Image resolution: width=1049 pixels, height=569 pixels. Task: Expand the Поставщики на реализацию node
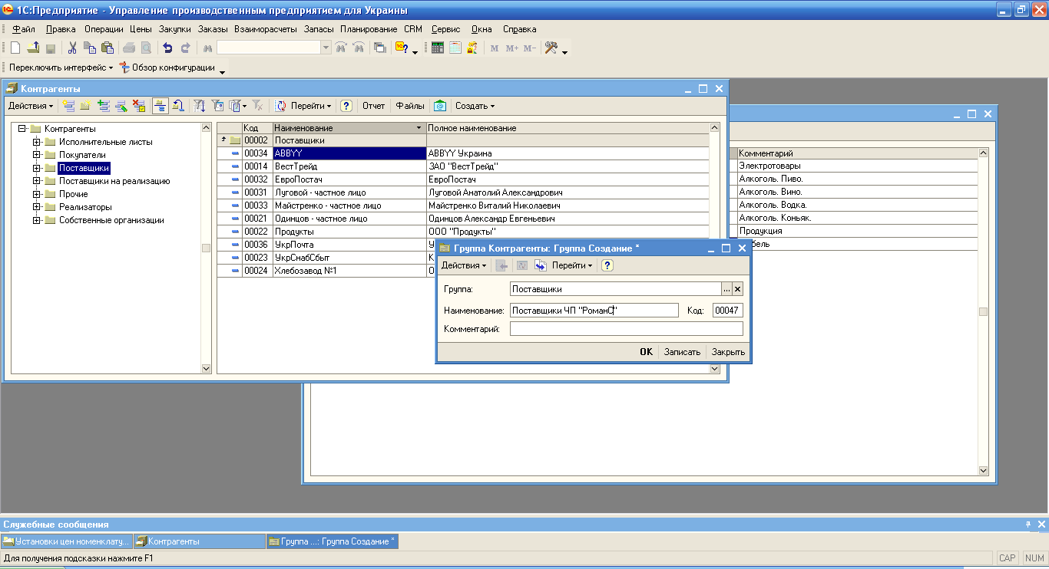pyautogui.click(x=36, y=181)
